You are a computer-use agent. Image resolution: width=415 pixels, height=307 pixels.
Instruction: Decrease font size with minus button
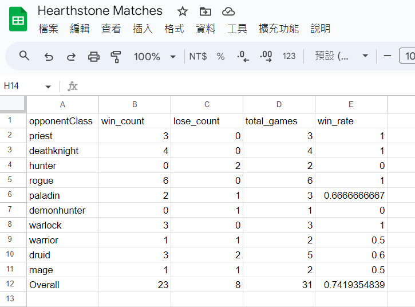click(x=387, y=56)
